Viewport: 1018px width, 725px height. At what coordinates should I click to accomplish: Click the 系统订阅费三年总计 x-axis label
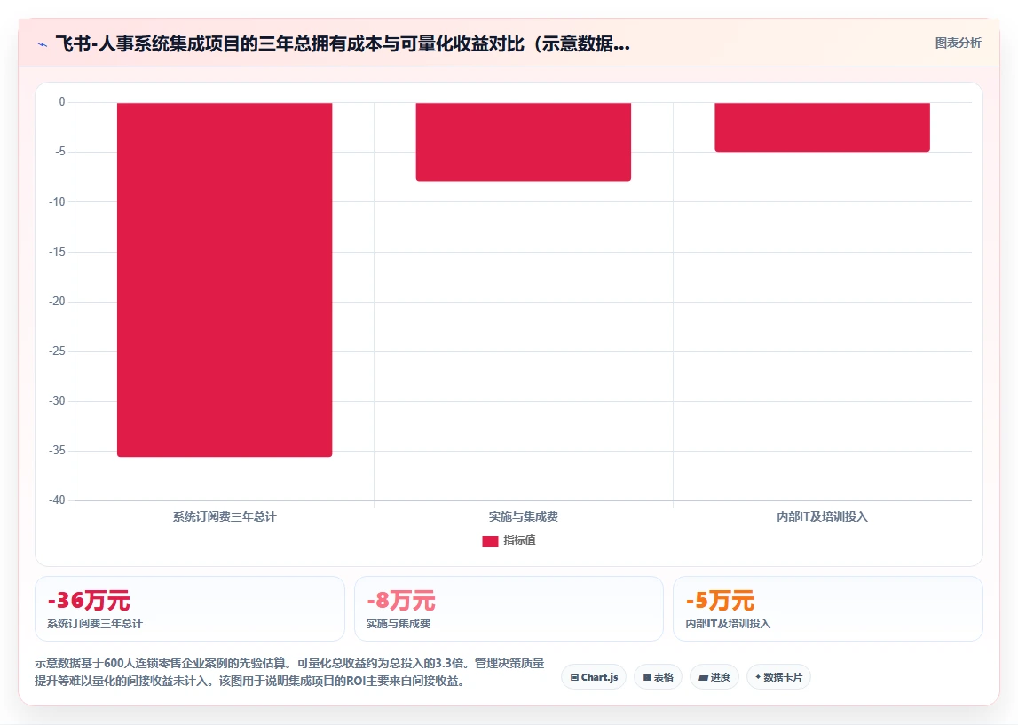[x=225, y=516]
